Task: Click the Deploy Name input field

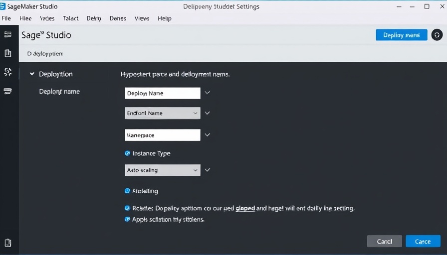Action: click(163, 93)
